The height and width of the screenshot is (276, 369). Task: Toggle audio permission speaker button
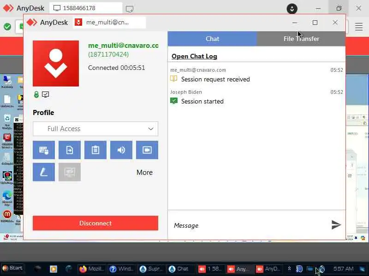coord(121,150)
